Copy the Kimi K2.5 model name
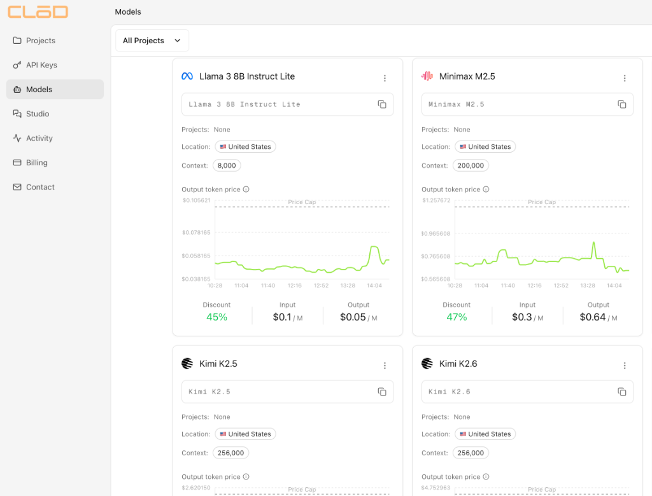The height and width of the screenshot is (496, 652). point(382,392)
